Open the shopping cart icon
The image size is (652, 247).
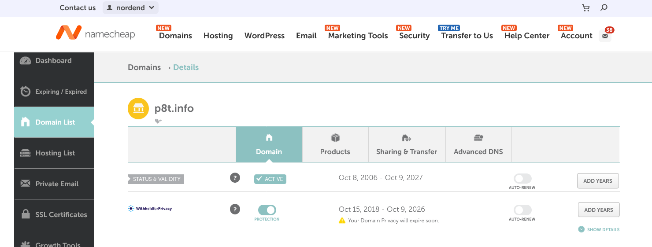click(x=585, y=7)
